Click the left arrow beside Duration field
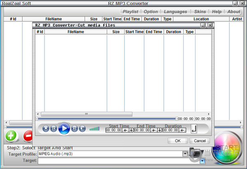The width and height of the screenshot is (247, 169). point(182,130)
